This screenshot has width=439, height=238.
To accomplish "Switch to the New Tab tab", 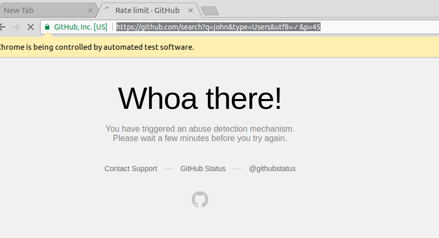I will (x=48, y=10).
